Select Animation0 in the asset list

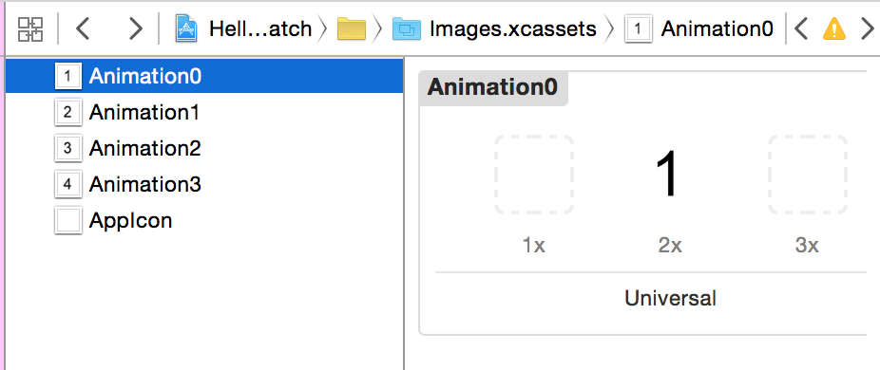click(x=204, y=76)
